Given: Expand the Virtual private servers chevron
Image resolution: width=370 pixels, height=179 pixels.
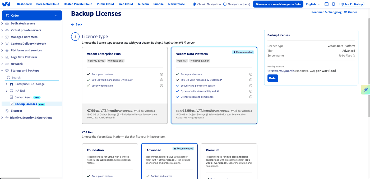Looking at the screenshot, I should tap(2, 30).
